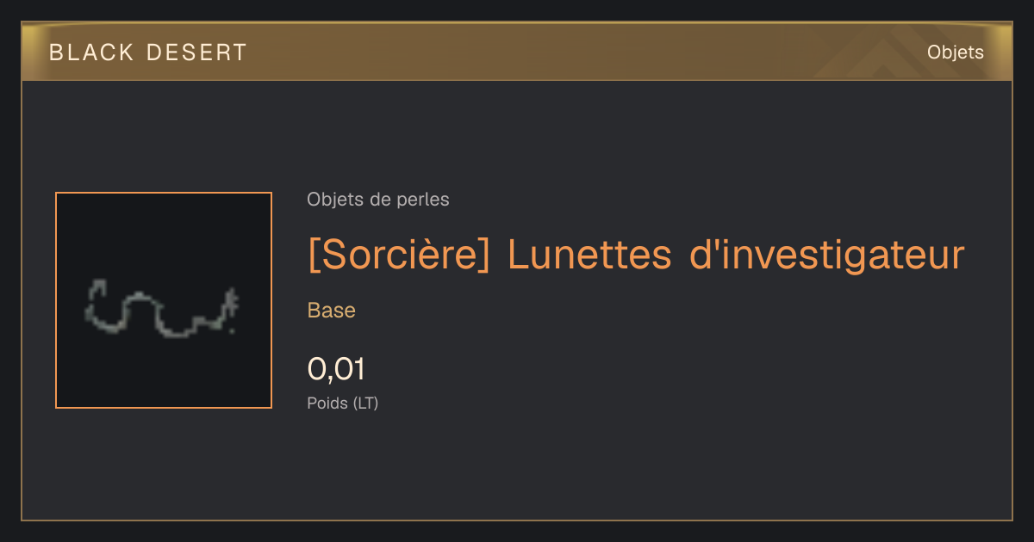Click the orange-bordered item thumbnail frame
Screen dimensions: 1034x542
tap(164, 300)
